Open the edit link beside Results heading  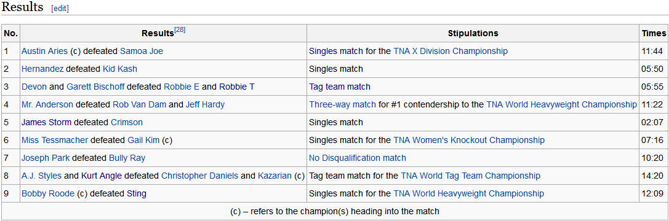point(60,9)
